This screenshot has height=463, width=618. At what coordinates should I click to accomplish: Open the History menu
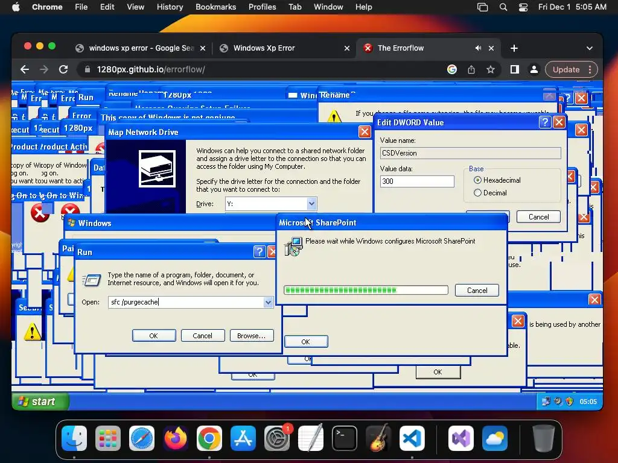pos(170,7)
